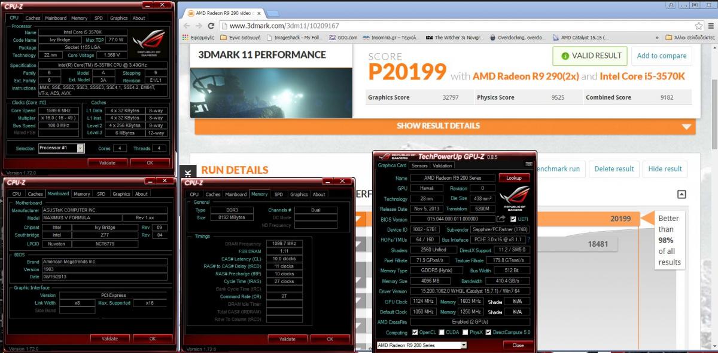
Task: Click the green VALID RESULT badge
Action: pos(589,56)
